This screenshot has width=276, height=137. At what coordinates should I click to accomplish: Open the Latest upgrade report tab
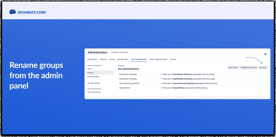click(158, 59)
